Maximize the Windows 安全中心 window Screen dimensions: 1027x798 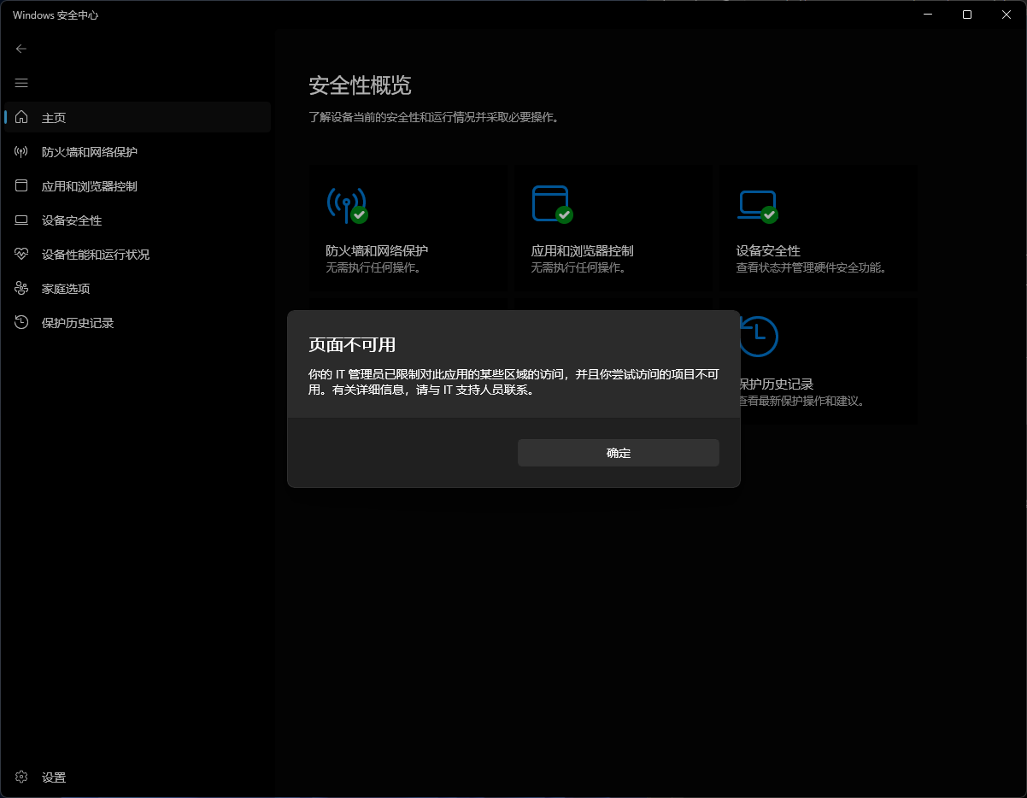point(967,15)
